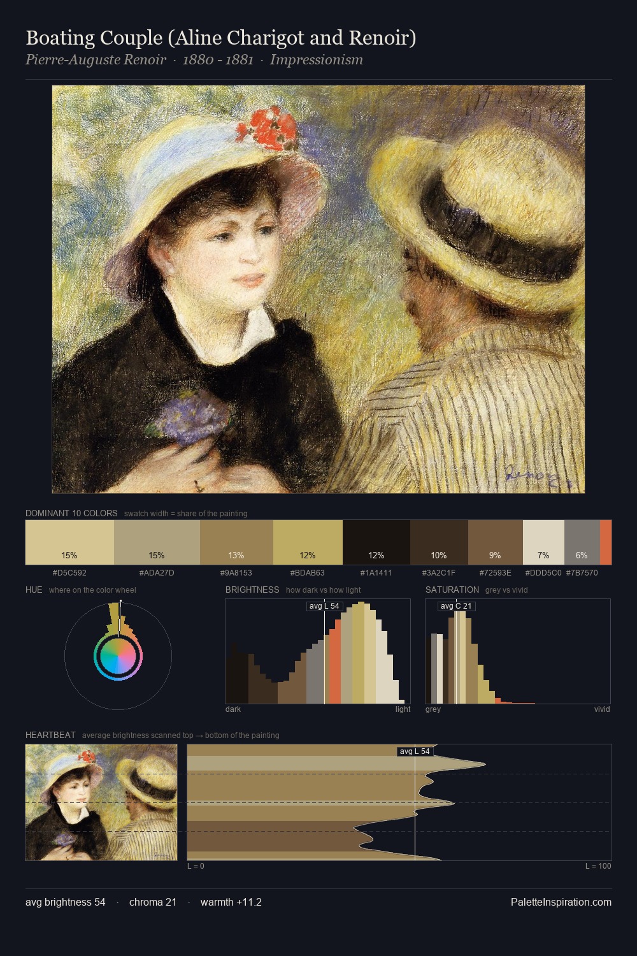
Task: Click the #7B7570 hex code label
Action: coord(582,573)
